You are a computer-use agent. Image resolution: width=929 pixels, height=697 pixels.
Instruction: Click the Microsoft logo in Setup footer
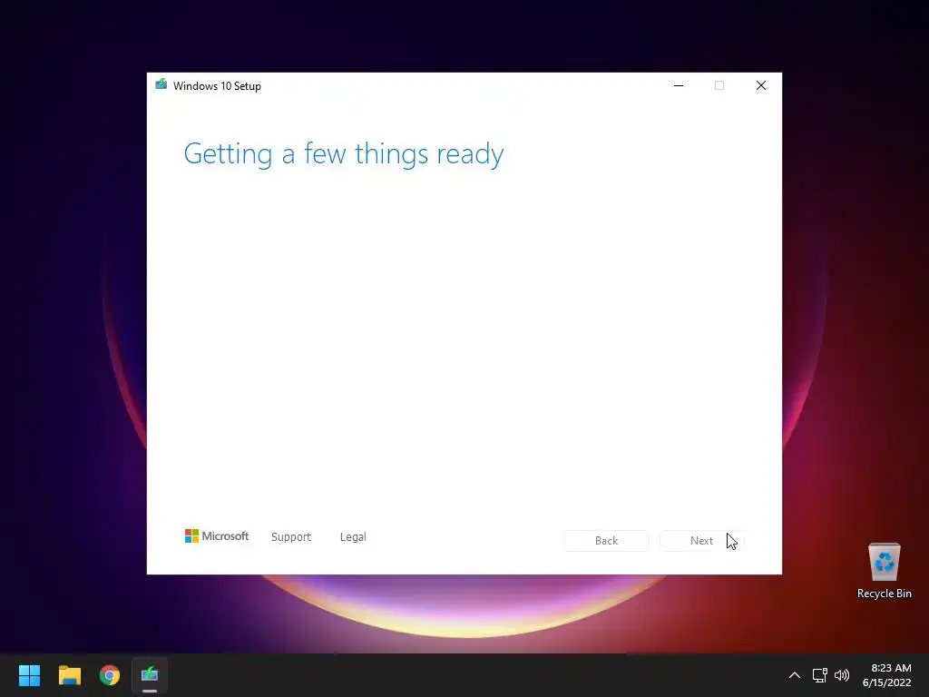coord(217,535)
